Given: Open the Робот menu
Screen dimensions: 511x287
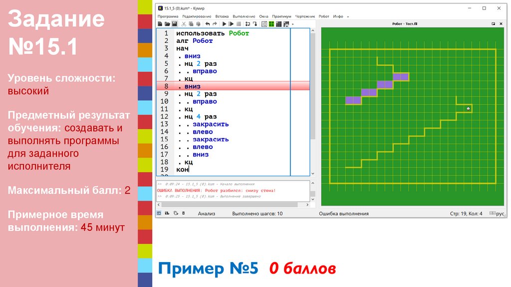Looking at the screenshot, I should tap(324, 16).
